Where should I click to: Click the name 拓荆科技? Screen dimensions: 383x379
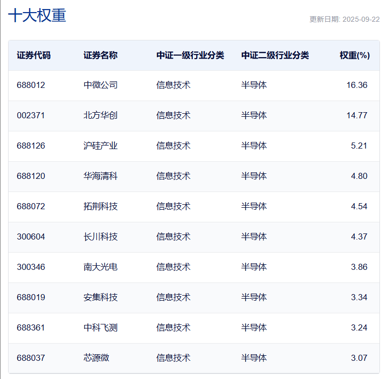(x=100, y=207)
